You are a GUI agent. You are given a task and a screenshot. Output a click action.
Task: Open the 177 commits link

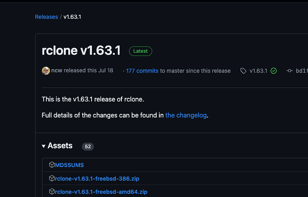pyautogui.click(x=142, y=71)
